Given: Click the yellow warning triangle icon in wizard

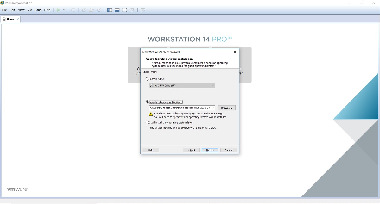Looking at the screenshot, I should pos(151,114).
